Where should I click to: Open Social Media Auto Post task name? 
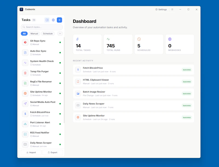(43, 102)
